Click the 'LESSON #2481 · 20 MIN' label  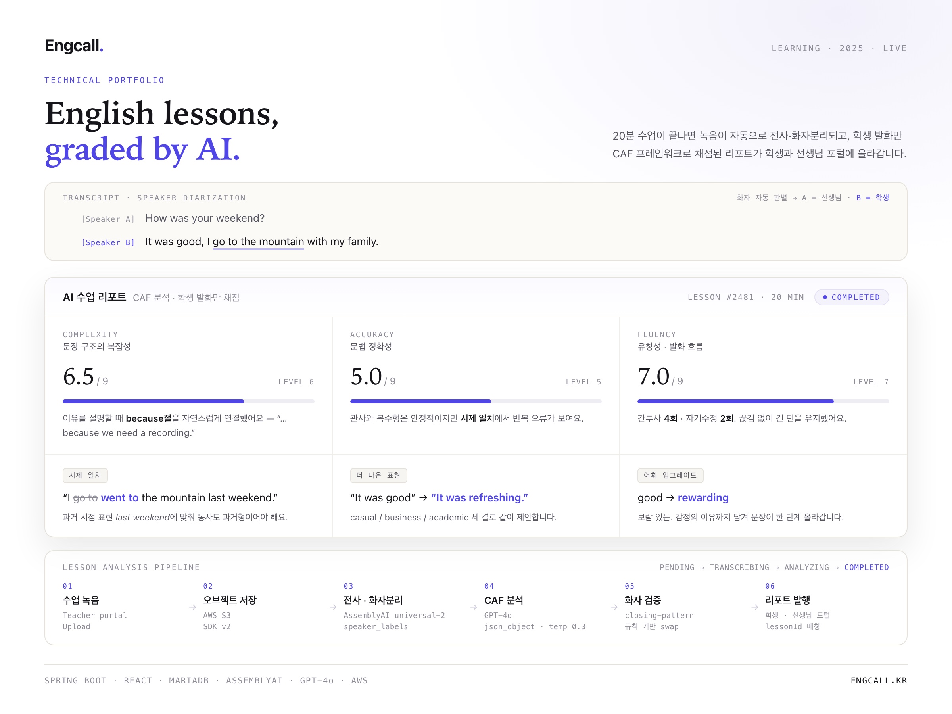point(746,297)
